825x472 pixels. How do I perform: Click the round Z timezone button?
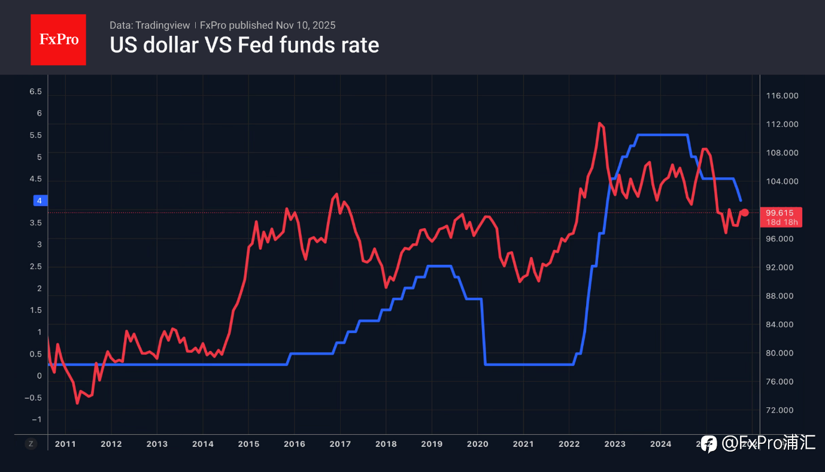click(x=31, y=444)
